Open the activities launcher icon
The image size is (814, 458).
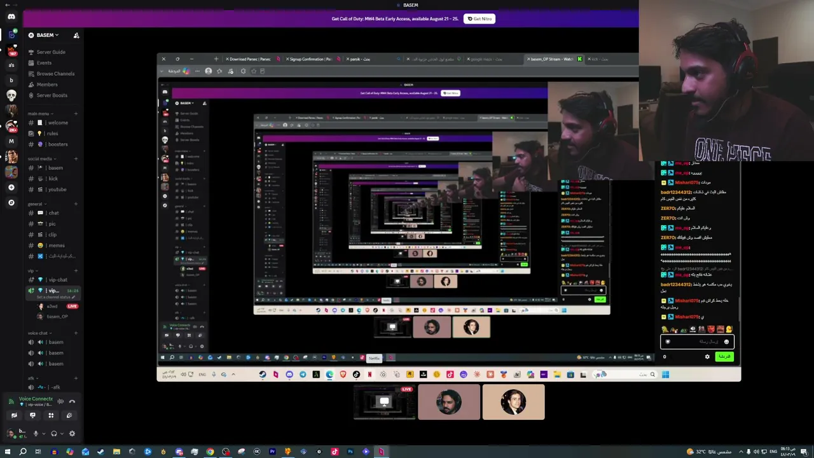51,415
